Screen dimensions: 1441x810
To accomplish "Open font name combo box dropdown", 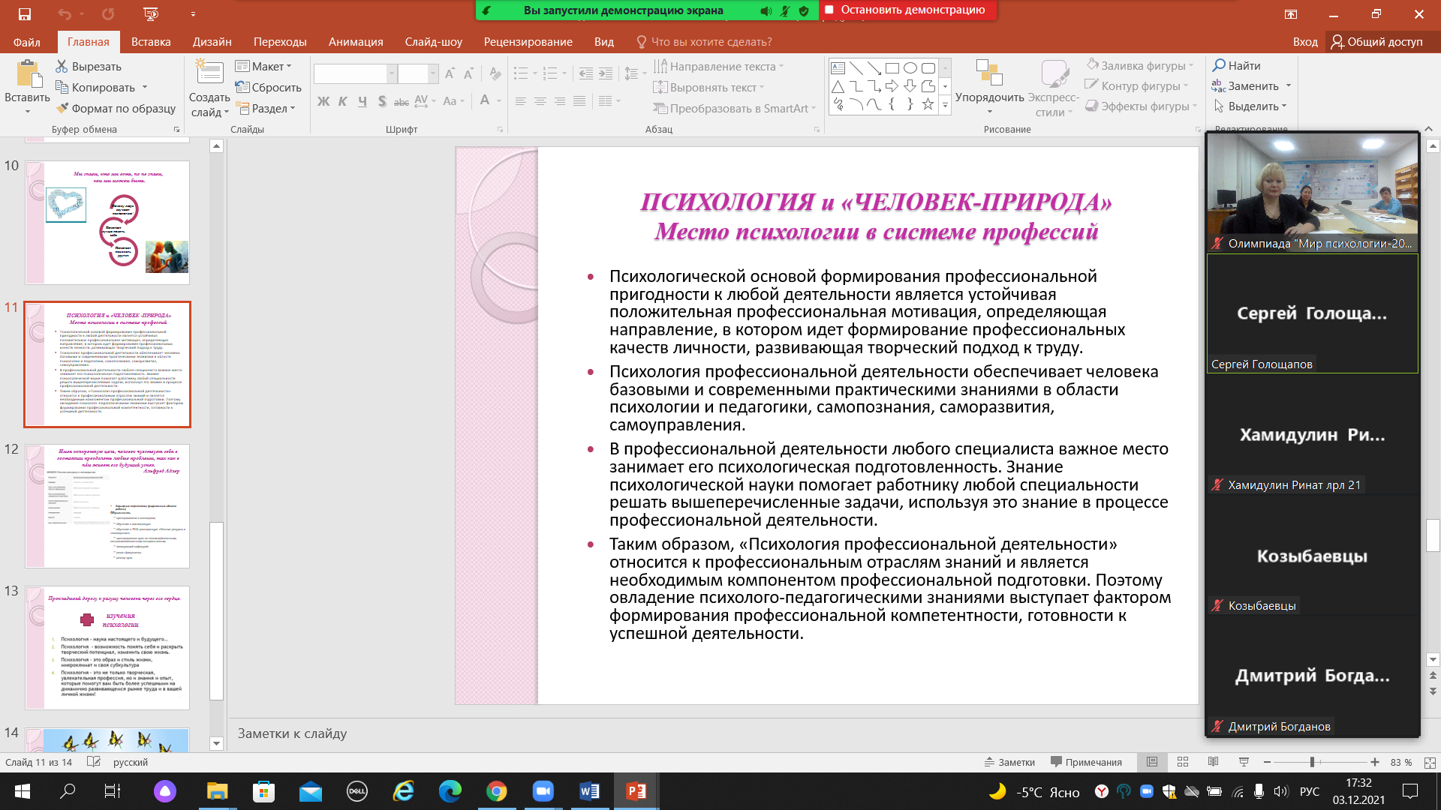I will [x=391, y=73].
